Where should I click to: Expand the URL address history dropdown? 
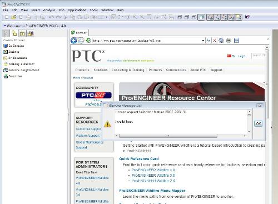coord(203,41)
